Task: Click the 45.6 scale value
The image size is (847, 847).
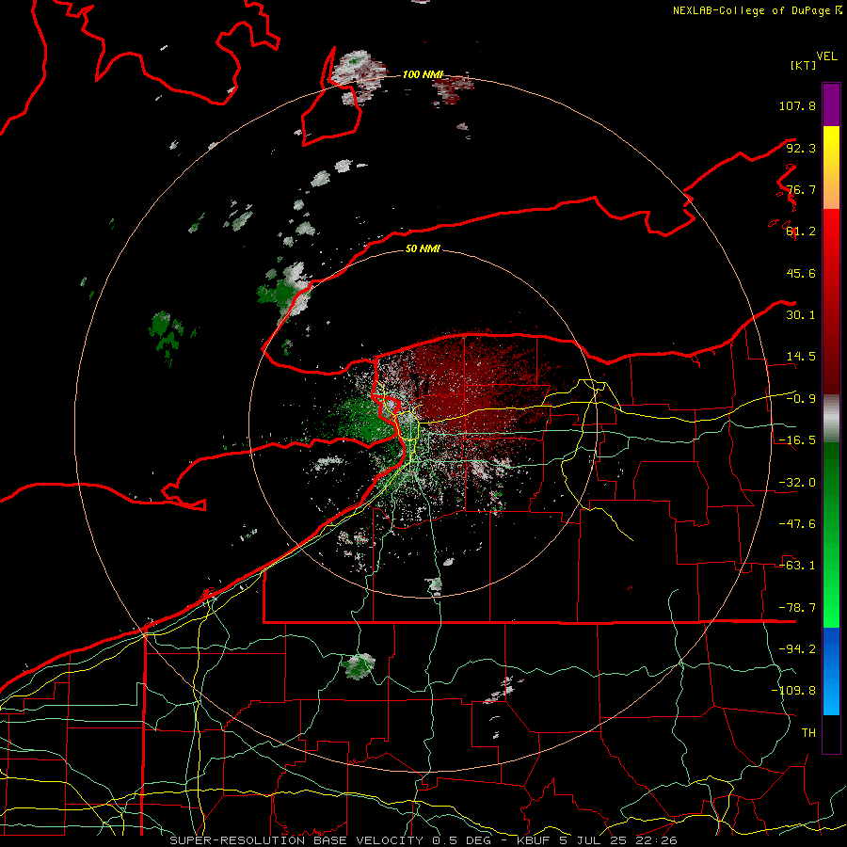Action: click(x=801, y=273)
